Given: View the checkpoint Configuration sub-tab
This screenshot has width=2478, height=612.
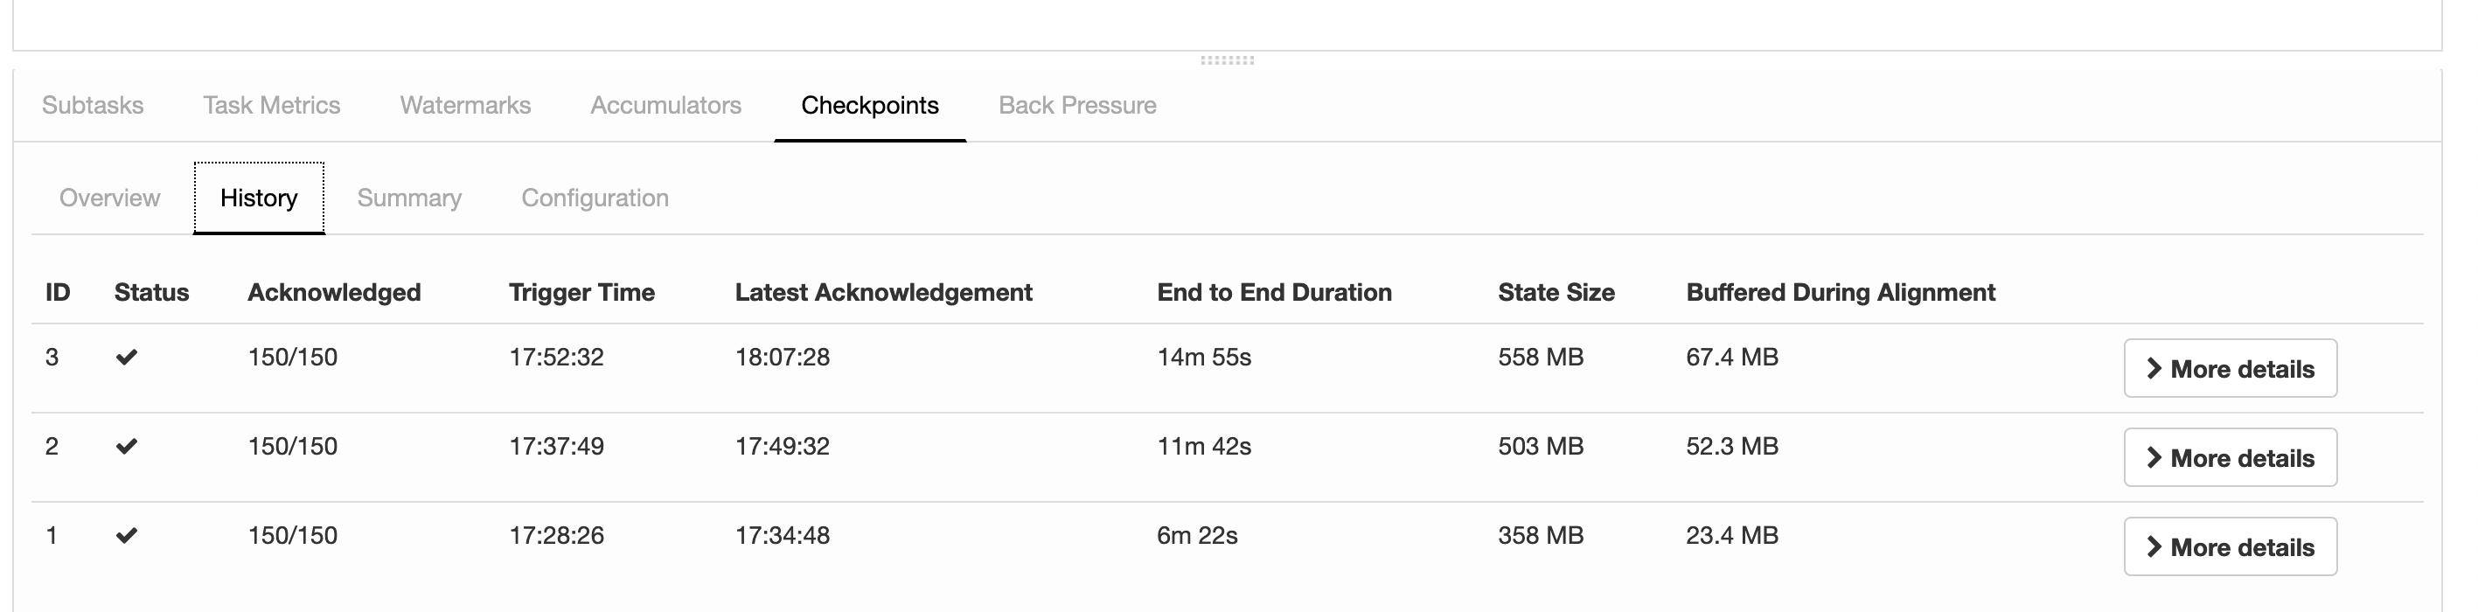Looking at the screenshot, I should coord(595,198).
